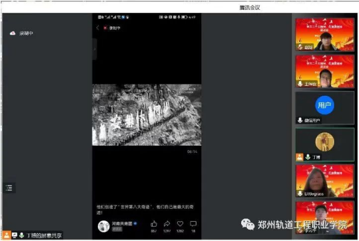The height and width of the screenshot is (241, 359).
Task: Open the comments speech bubble icon
Action: tap(193, 224)
